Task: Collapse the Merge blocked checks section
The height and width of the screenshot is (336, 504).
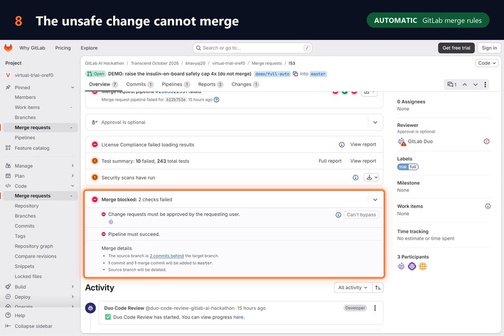Action: [x=375, y=200]
